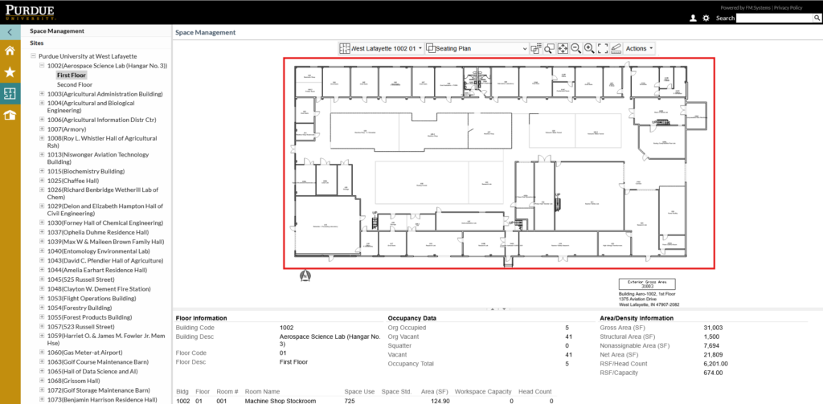The width and height of the screenshot is (823, 404).
Task: Expand 1003 Agricultural Administration Building
Action: tap(42, 94)
